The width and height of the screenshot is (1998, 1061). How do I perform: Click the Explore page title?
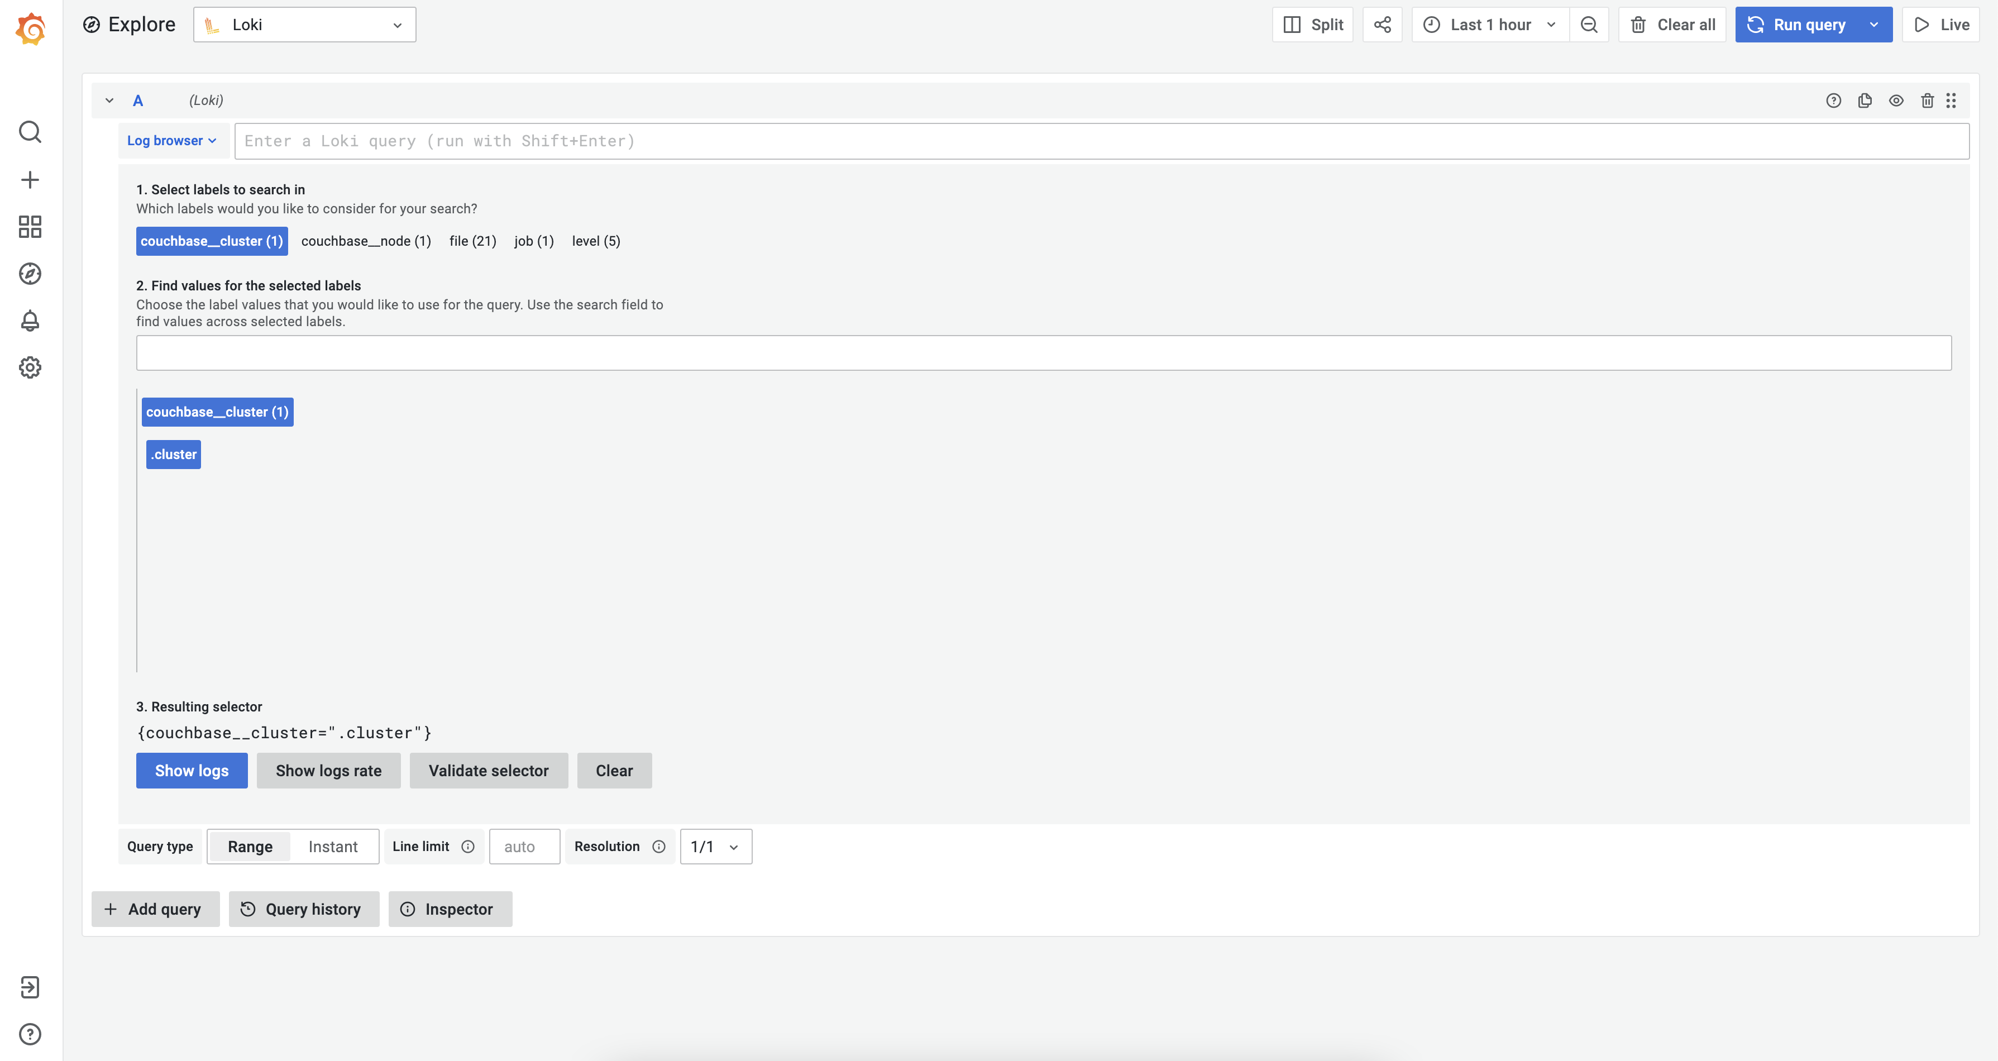(142, 25)
